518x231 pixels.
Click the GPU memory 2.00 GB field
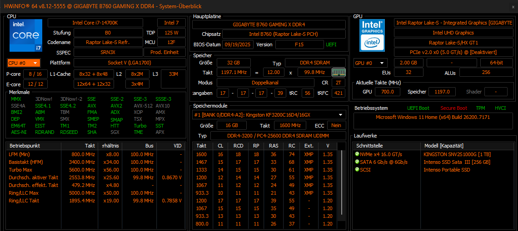click(408, 63)
